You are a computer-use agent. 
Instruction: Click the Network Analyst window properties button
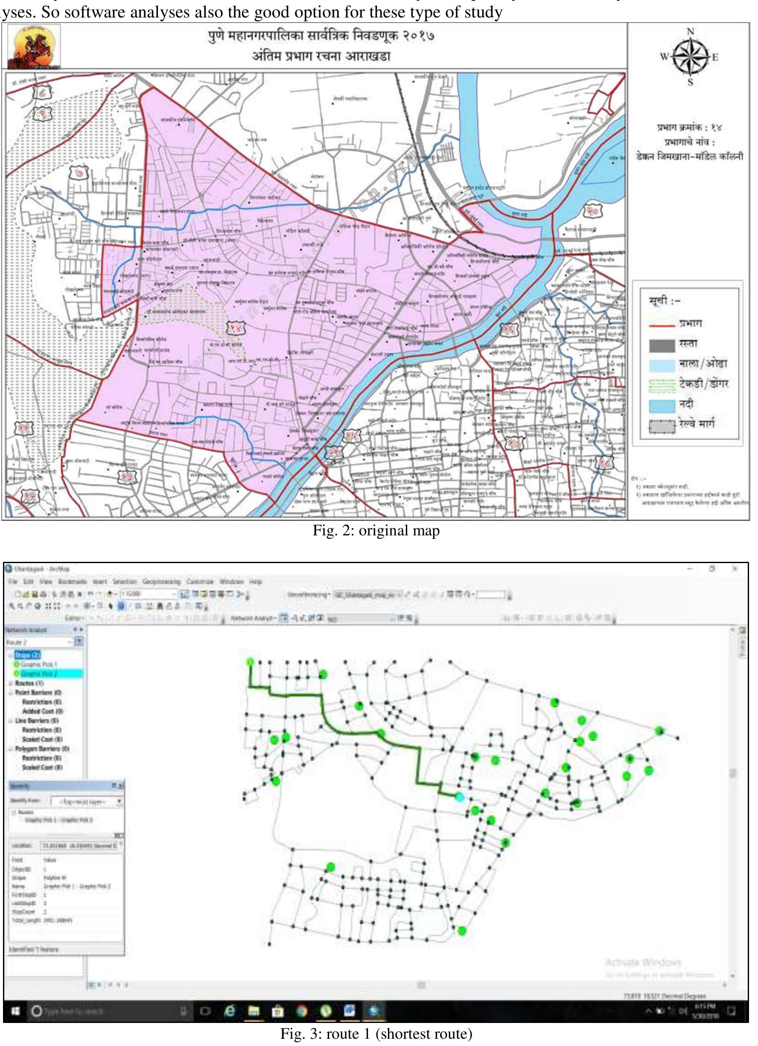(x=79, y=642)
